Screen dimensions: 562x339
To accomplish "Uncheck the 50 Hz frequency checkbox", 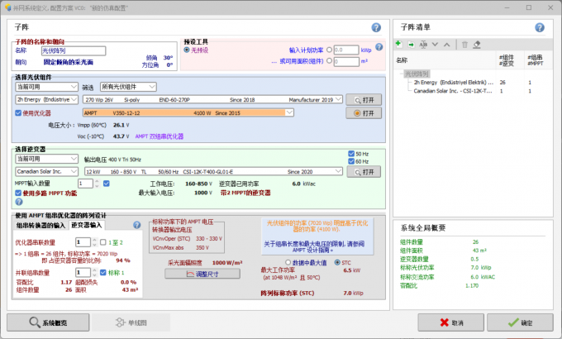I will pos(350,154).
